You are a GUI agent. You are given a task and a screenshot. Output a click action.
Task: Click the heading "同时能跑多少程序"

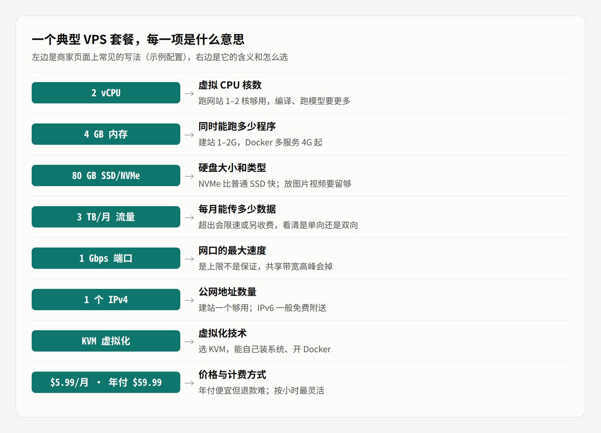pyautogui.click(x=237, y=126)
